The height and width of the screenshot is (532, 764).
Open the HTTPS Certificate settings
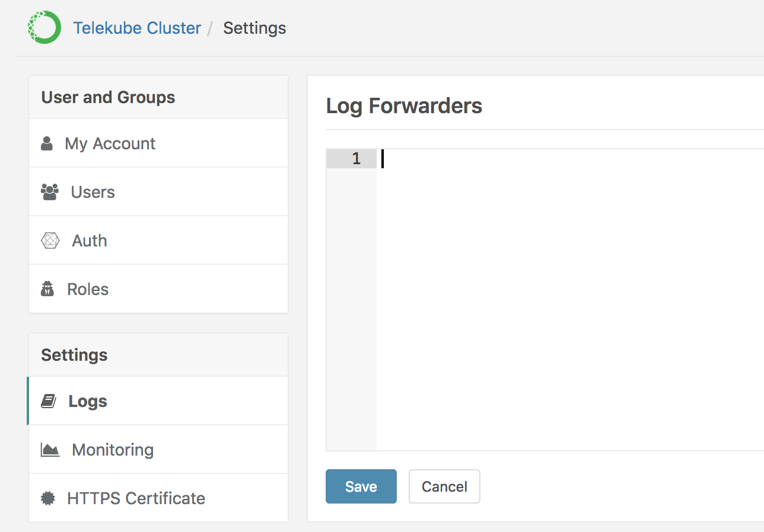[x=136, y=498]
